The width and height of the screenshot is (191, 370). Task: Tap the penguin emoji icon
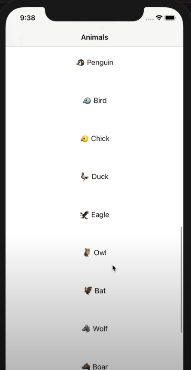click(x=80, y=63)
